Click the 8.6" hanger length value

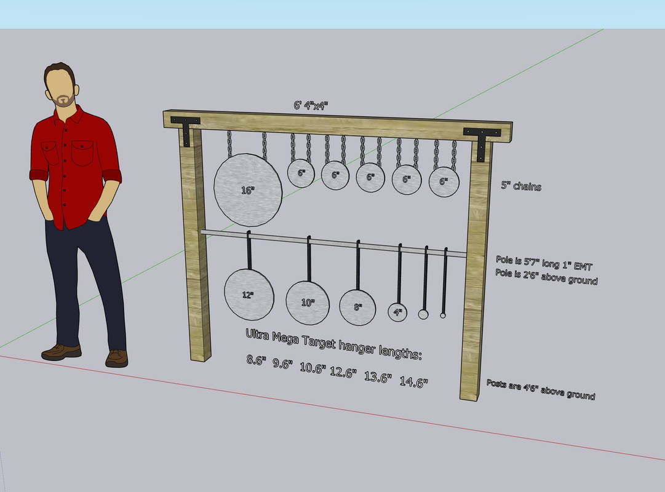(x=256, y=360)
